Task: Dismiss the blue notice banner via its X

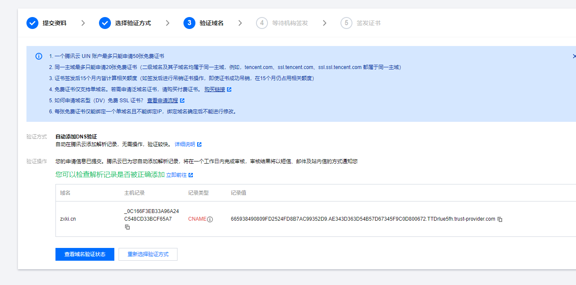Action: coord(574,56)
